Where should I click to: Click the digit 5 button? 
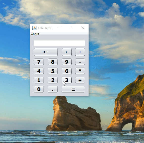click(x=53, y=71)
